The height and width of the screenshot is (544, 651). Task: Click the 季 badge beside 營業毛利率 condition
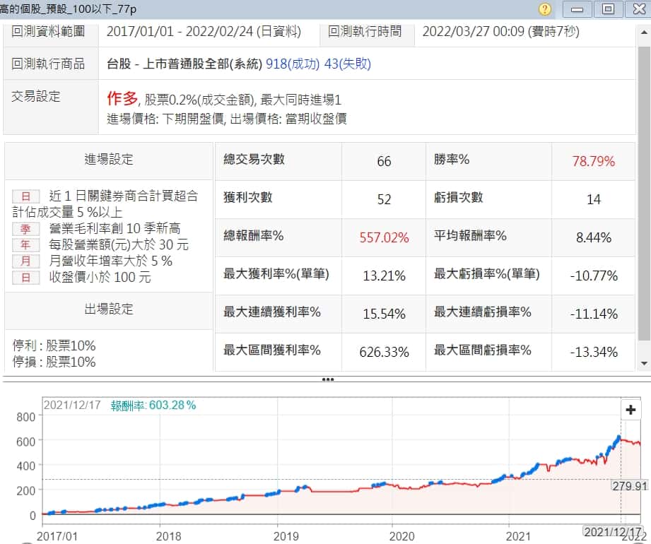pos(26,228)
